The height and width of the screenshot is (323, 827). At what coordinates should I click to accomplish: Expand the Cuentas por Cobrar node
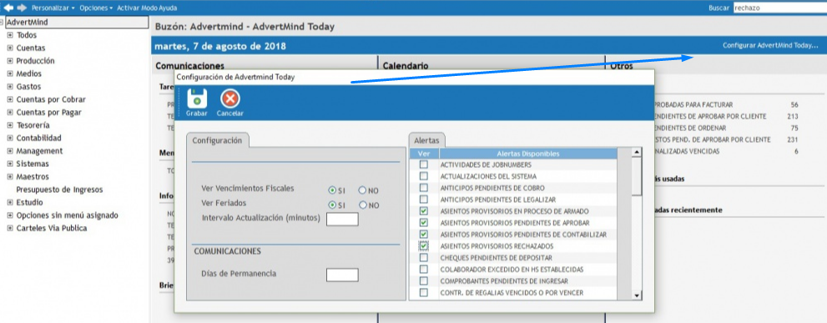[9, 99]
